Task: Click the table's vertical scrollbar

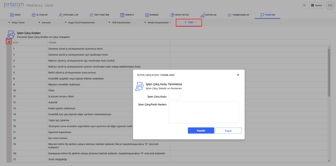Action: pos(329,73)
